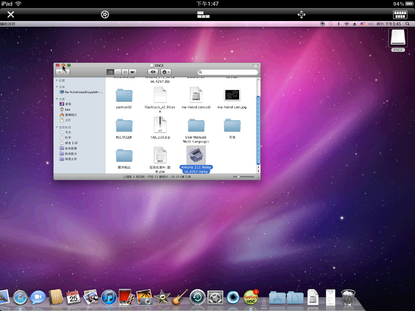Collapse the sidebar section containing Leo
This screenshot has width=415, height=311.
tap(57, 99)
